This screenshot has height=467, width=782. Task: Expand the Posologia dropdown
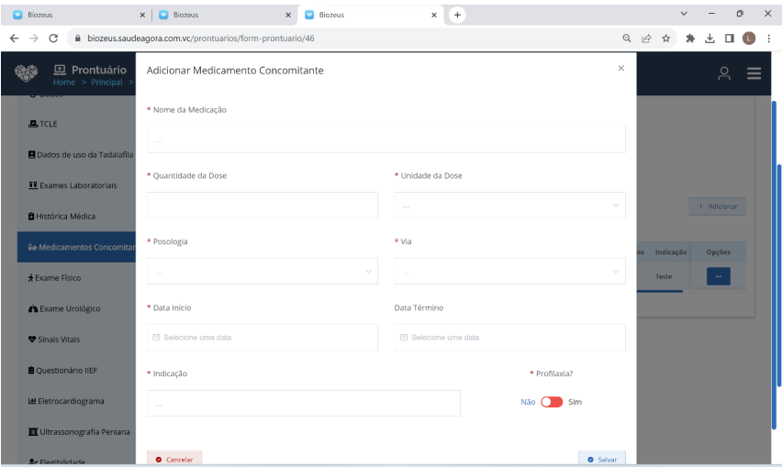[x=262, y=272]
